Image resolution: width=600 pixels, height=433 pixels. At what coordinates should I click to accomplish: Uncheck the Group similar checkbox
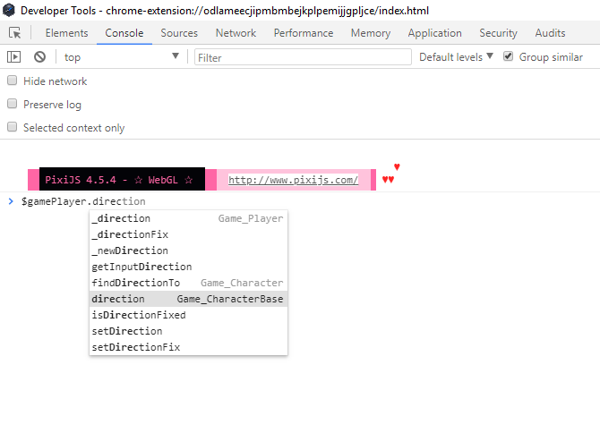click(508, 56)
